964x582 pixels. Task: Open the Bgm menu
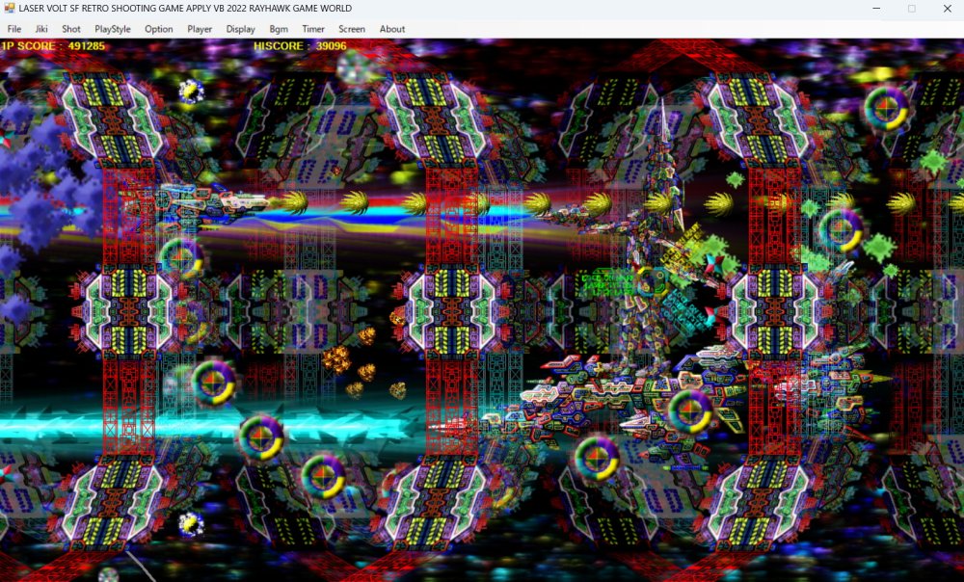279,29
